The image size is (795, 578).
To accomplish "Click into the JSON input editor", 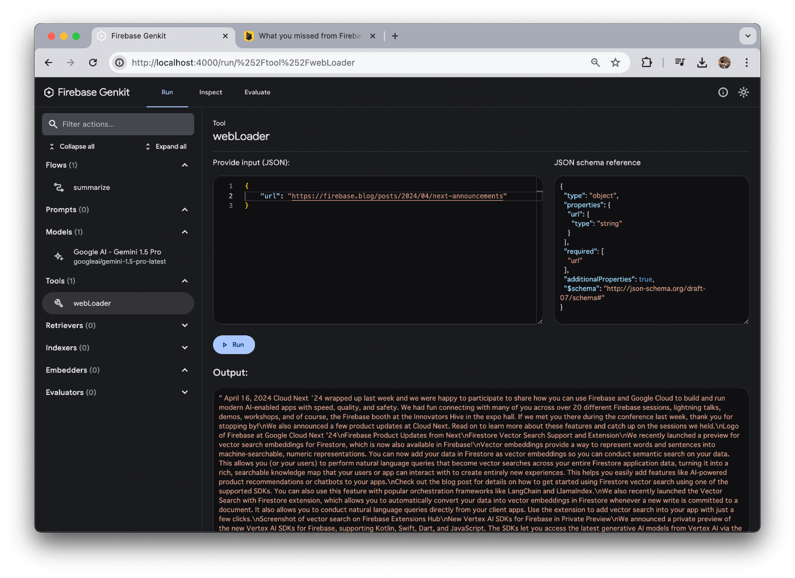I will 378,250.
